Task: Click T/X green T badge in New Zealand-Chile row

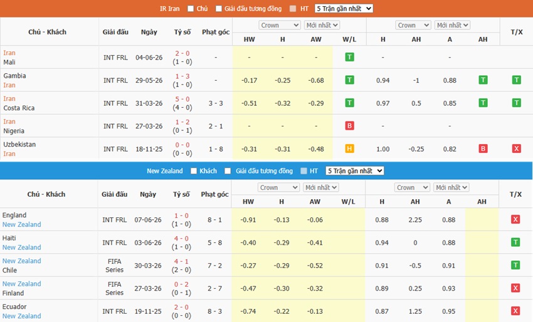Action: tap(515, 265)
